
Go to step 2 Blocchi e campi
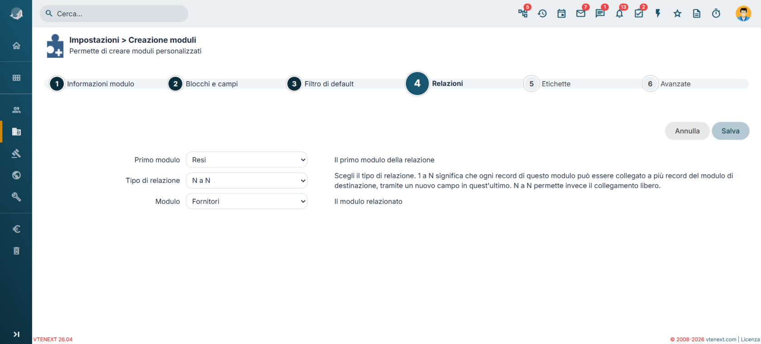tap(203, 84)
